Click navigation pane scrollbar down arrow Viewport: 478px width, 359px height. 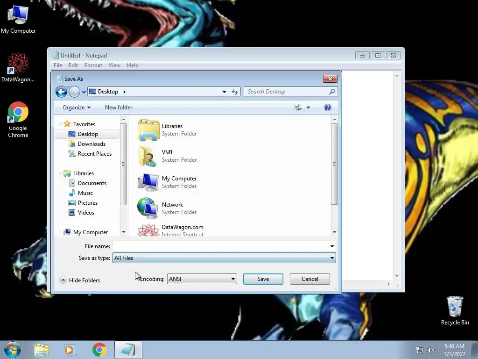pos(123,232)
